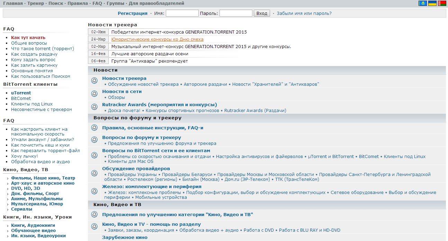Open Главная in top navigation
This screenshot has height=241, width=448.
(x=13, y=3)
